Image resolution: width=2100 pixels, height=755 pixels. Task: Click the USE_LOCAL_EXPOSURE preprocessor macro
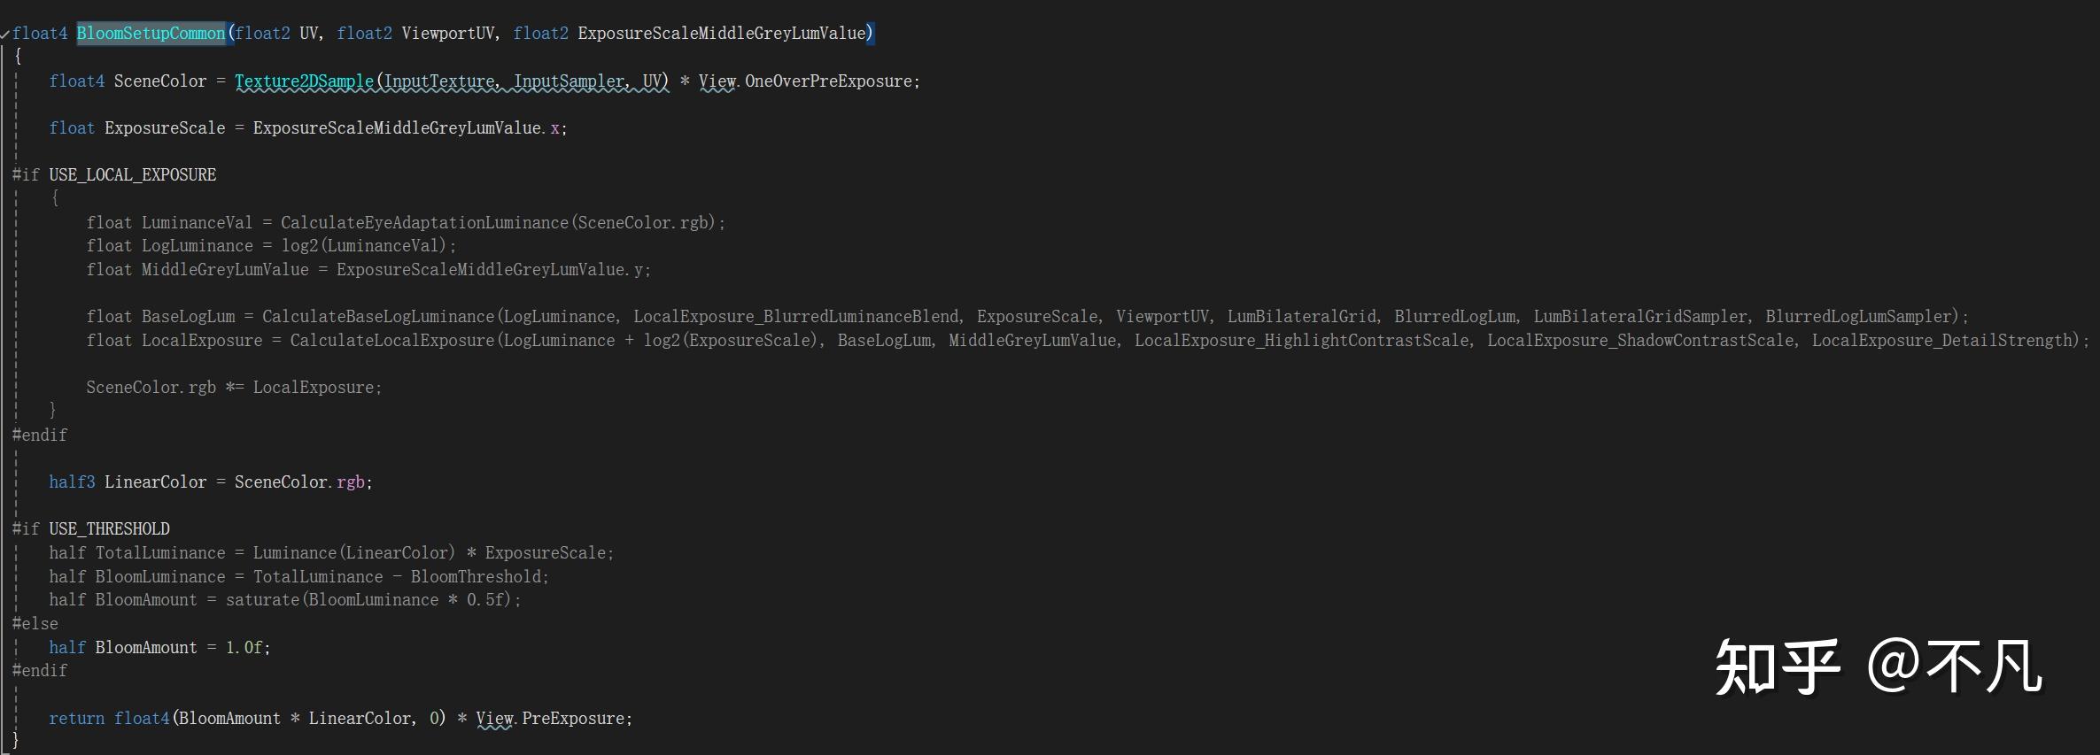(x=132, y=175)
